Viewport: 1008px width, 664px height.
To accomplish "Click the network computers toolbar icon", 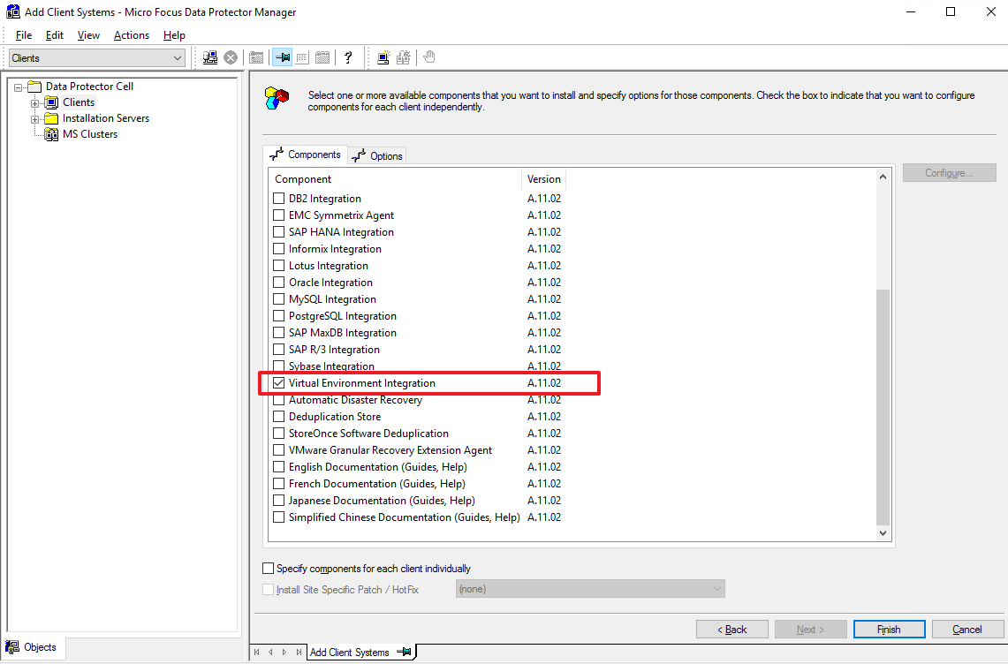I will pyautogui.click(x=210, y=58).
